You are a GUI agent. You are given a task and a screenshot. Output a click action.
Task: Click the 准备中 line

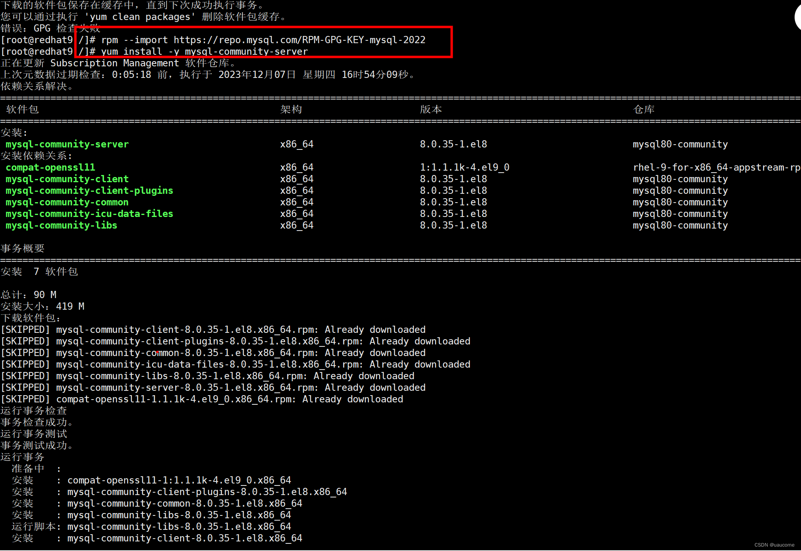point(36,469)
